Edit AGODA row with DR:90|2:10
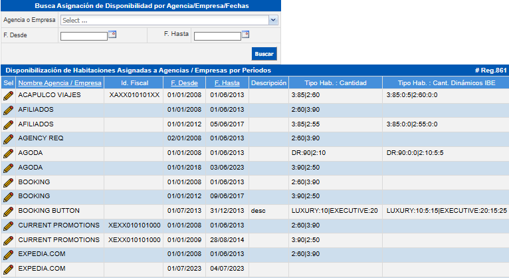The height and width of the screenshot is (278, 509). pyautogui.click(x=8, y=153)
